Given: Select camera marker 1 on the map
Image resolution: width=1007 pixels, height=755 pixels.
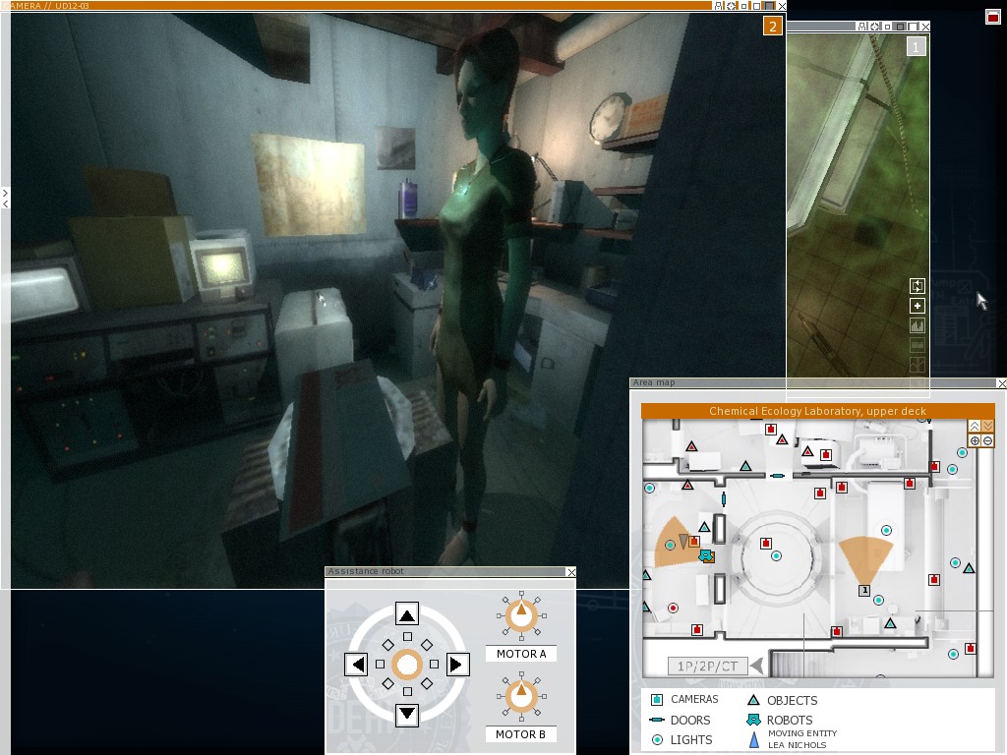Looking at the screenshot, I should coord(864,590).
